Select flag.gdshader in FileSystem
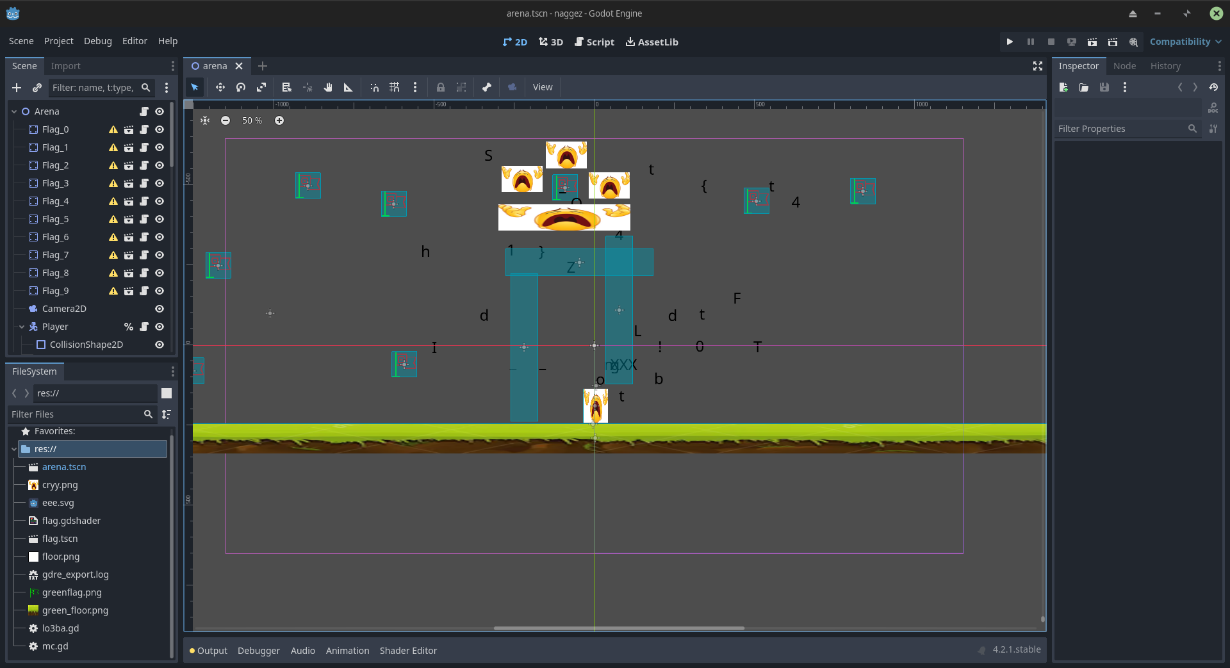1230x668 pixels. [x=71, y=521]
